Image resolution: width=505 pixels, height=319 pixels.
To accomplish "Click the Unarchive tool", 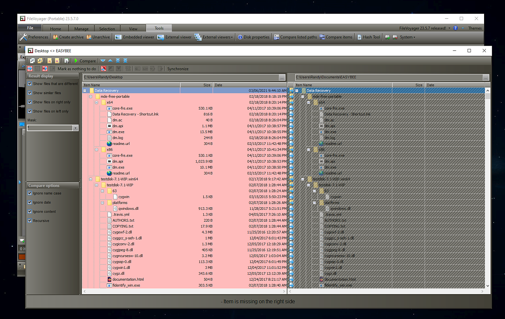I will tap(98, 37).
